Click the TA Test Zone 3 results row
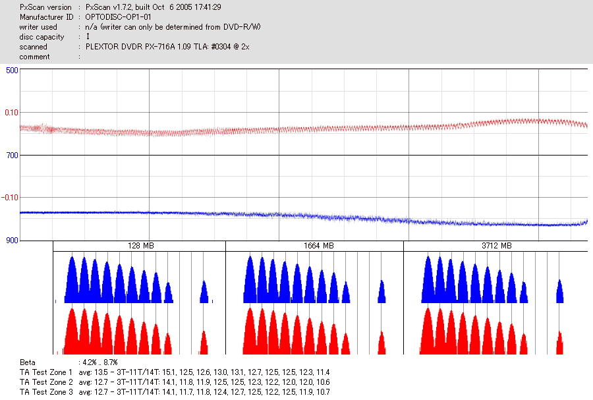 click(x=175, y=391)
